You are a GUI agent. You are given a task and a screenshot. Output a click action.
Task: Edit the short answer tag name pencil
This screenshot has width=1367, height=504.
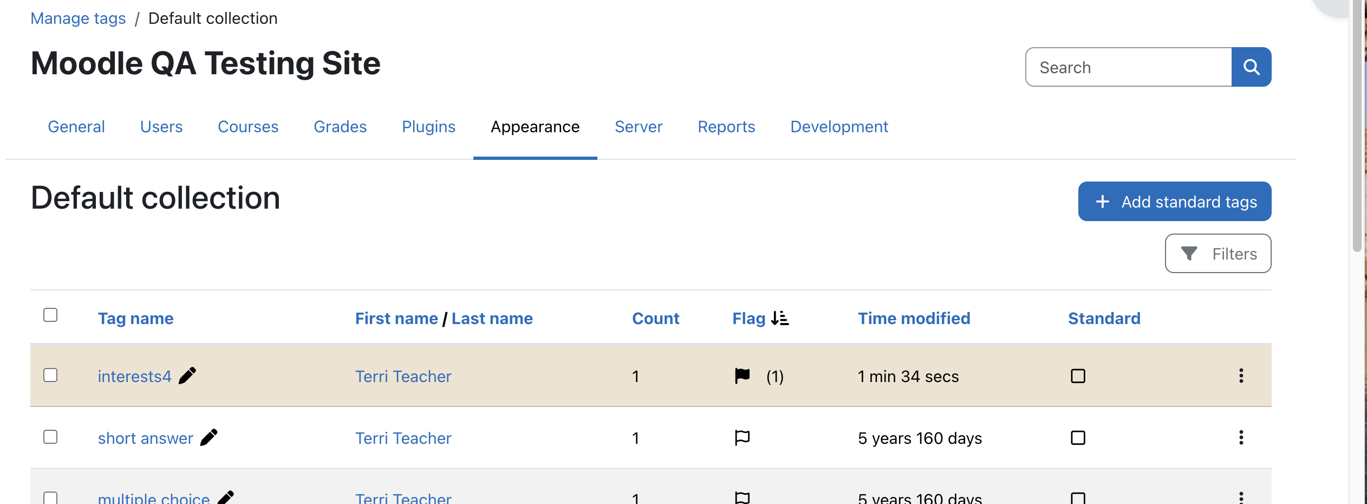point(209,437)
